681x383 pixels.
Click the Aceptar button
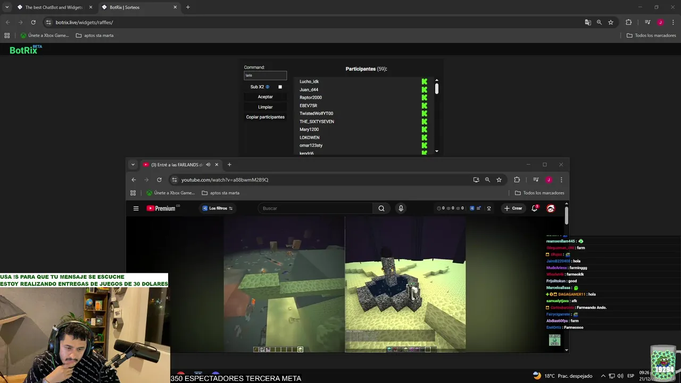point(265,97)
